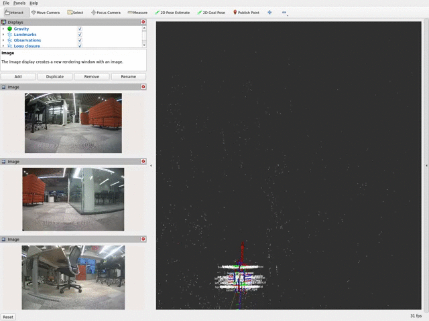Click the add tool plus icon
Image resolution: width=429 pixels, height=321 pixels.
pyautogui.click(x=269, y=13)
